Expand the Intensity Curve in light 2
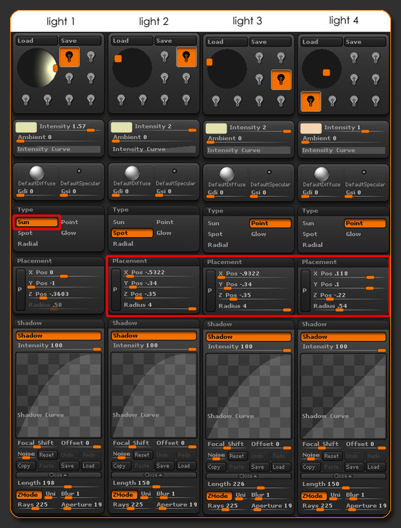The height and width of the screenshot is (528, 401). [154, 149]
